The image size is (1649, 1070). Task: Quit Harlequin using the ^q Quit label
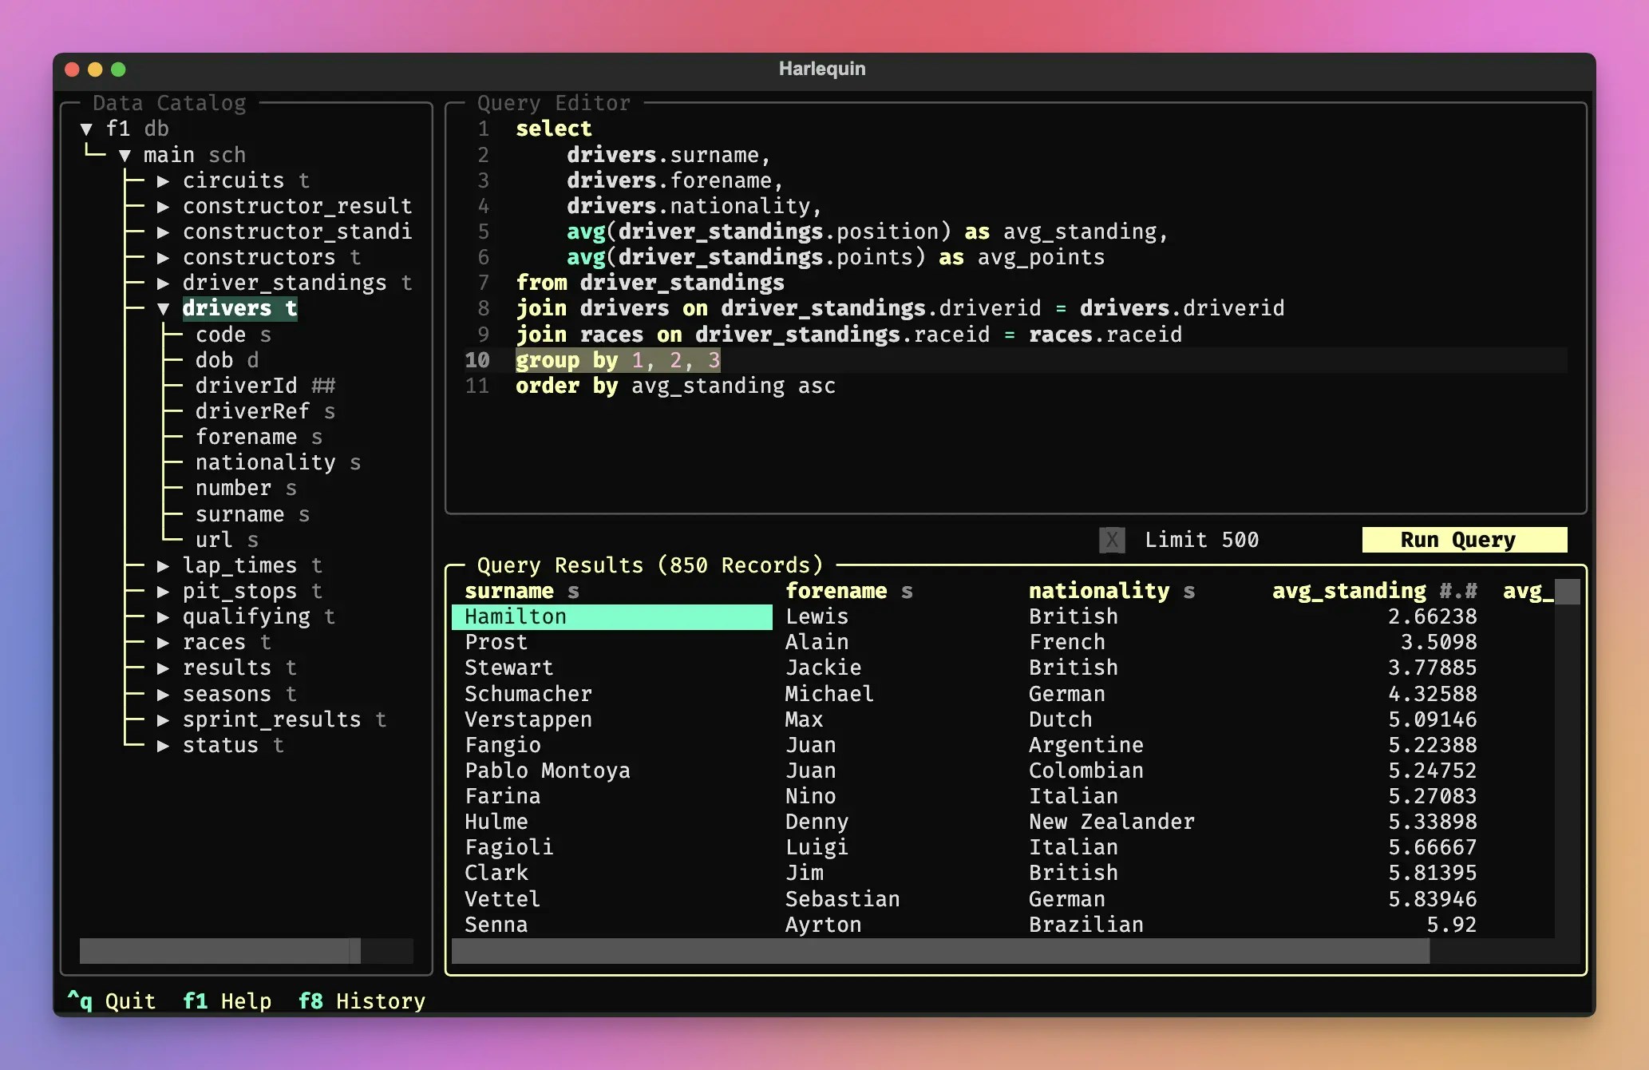point(110,1001)
